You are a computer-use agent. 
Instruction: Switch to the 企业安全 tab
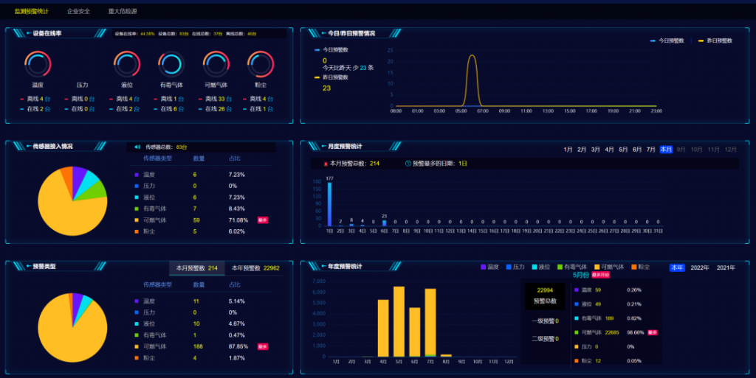78,12
